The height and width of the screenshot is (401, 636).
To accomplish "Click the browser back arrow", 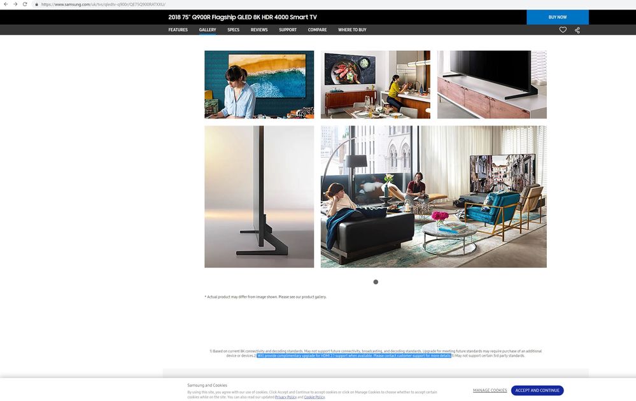I will 6,4.
